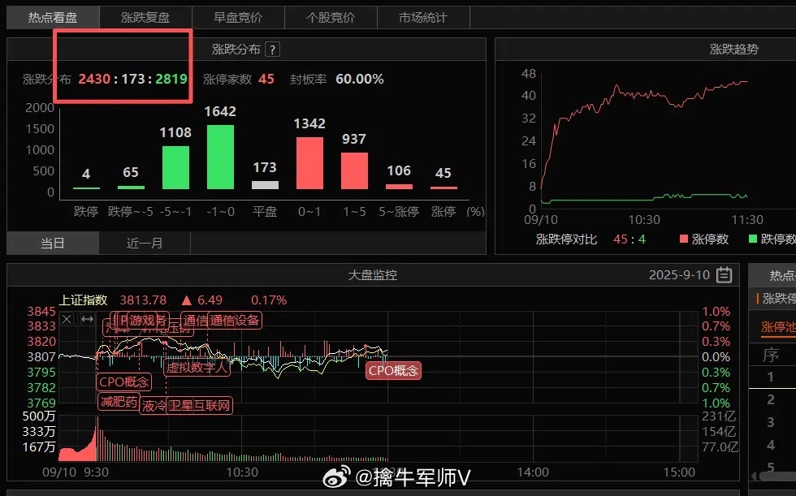Click the 跌停 axis category label
This screenshot has height=496, width=796.
click(86, 212)
